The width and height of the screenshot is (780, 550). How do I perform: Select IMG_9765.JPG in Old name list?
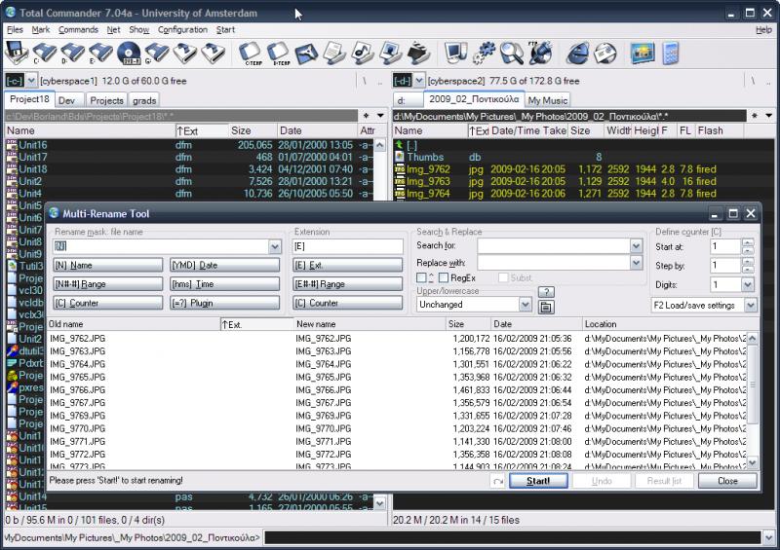pos(78,377)
